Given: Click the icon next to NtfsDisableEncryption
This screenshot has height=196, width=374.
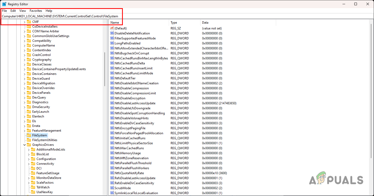Looking at the screenshot, I should click(x=112, y=98).
